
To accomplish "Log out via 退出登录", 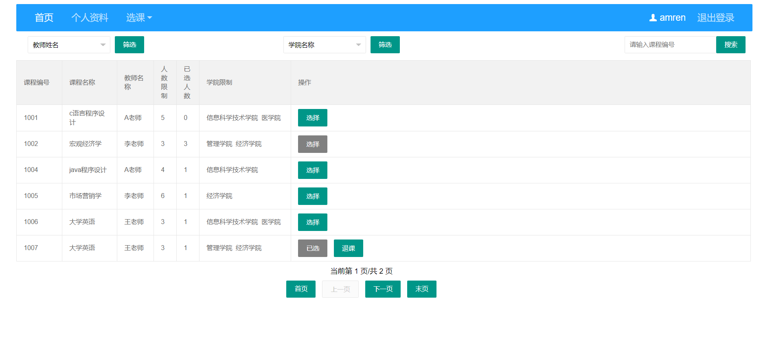I will point(715,17).
